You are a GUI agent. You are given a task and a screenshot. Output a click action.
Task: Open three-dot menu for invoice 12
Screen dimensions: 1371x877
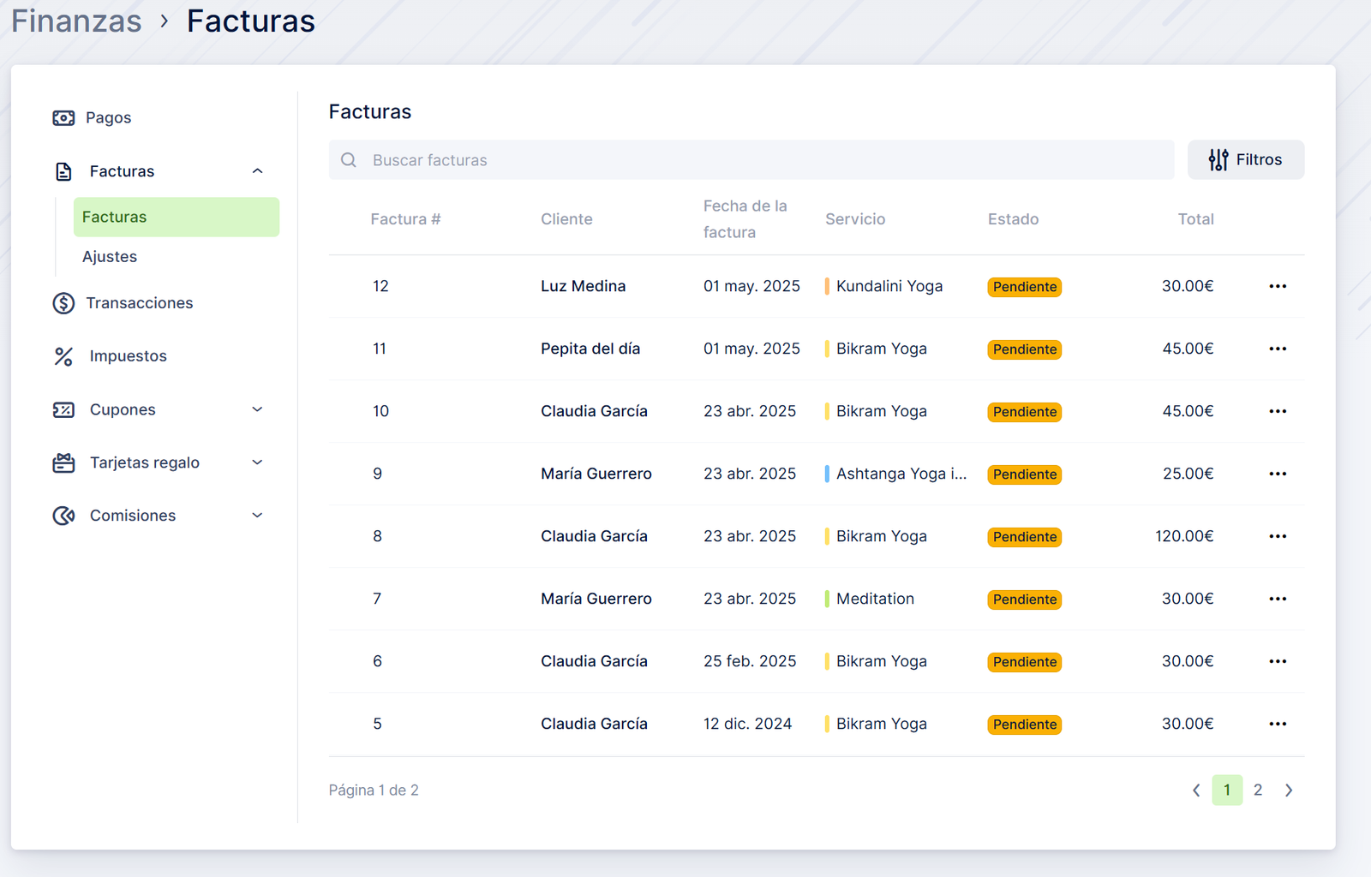tap(1278, 286)
